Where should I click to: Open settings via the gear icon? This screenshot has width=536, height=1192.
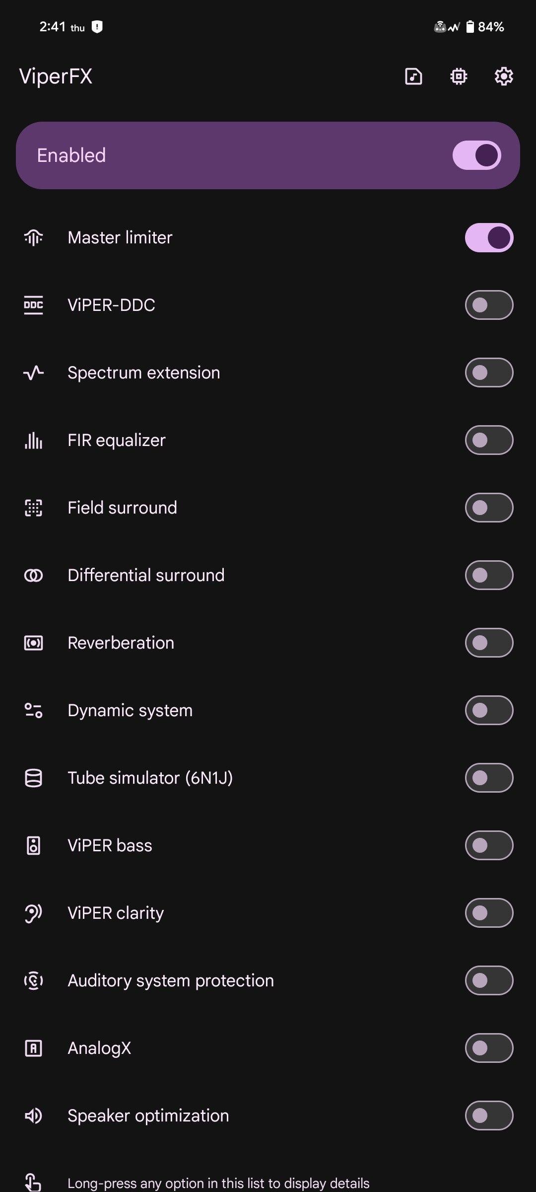[x=504, y=76]
